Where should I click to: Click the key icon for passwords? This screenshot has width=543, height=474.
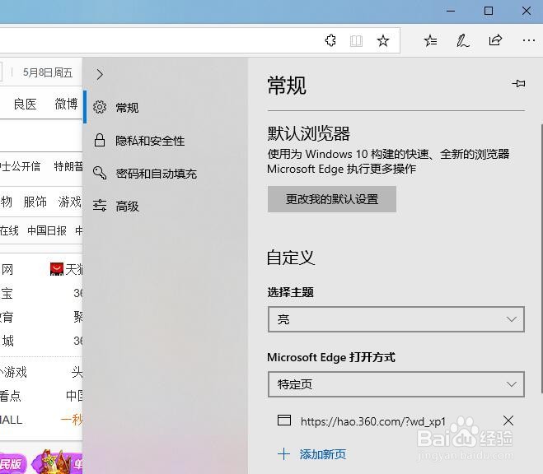tap(100, 173)
